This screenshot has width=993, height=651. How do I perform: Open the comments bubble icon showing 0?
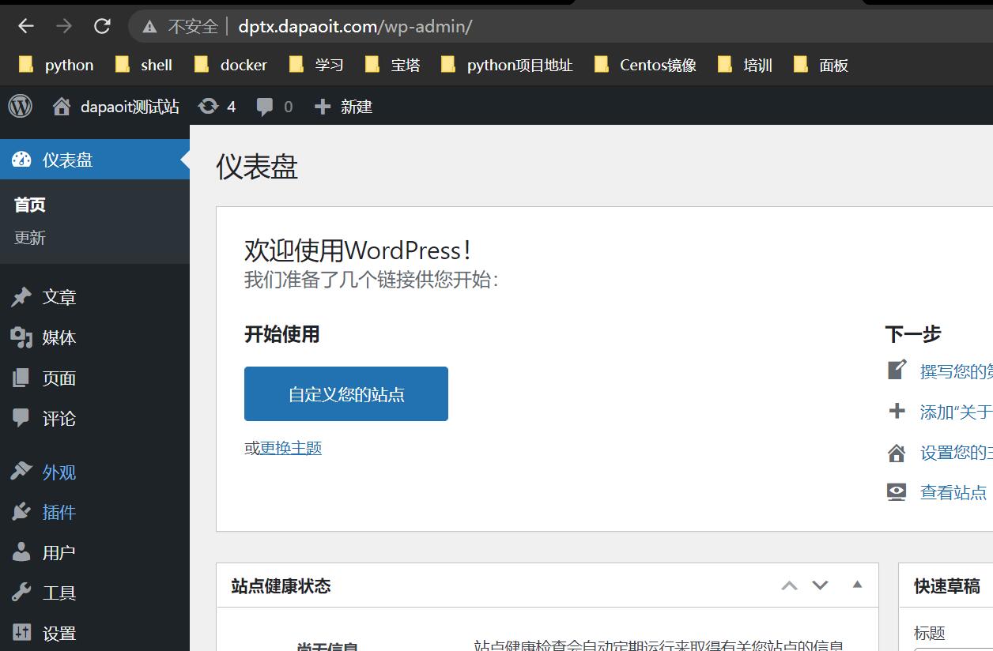pos(265,107)
